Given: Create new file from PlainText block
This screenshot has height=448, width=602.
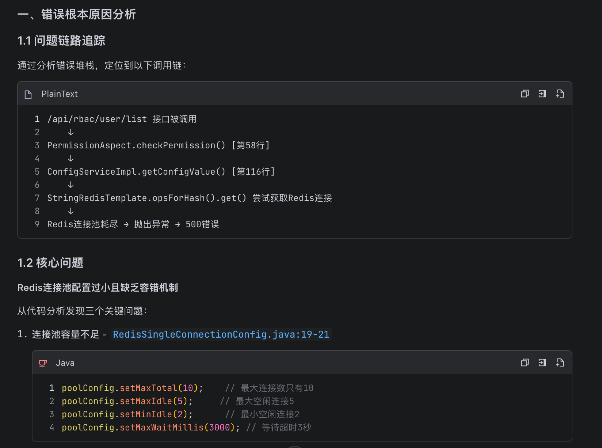Looking at the screenshot, I should [560, 94].
